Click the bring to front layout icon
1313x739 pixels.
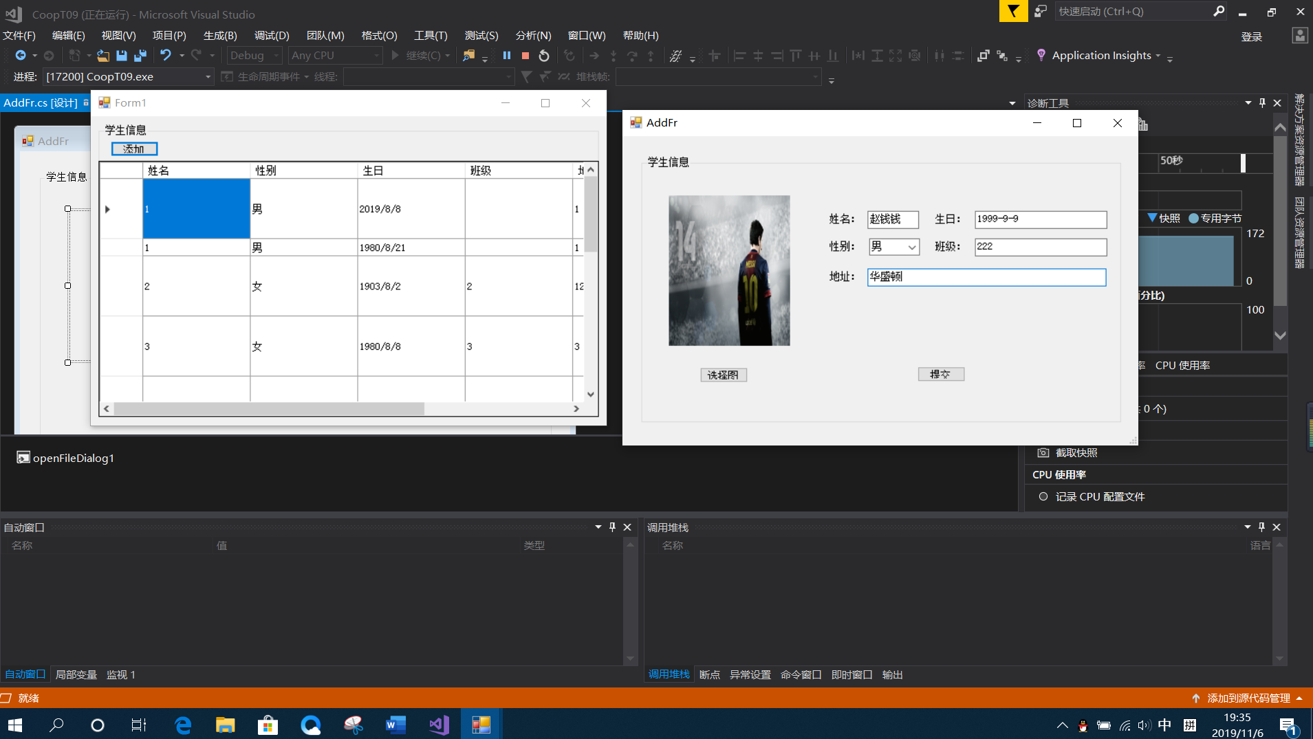pos(984,56)
